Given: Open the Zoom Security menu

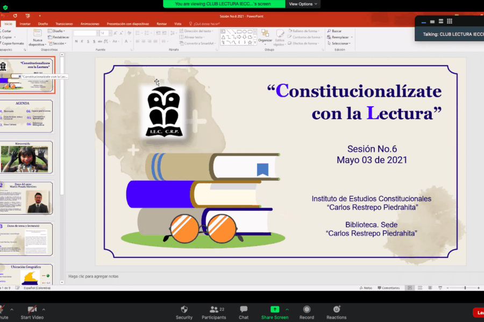Looking at the screenshot, I should [184, 311].
